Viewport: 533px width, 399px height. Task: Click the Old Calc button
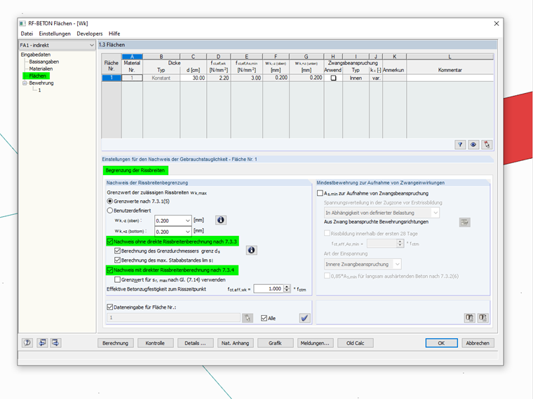[356, 343]
